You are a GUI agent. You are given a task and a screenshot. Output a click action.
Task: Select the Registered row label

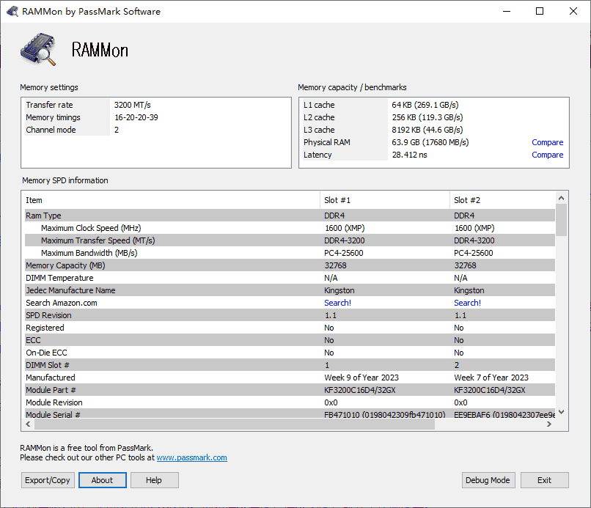click(45, 328)
